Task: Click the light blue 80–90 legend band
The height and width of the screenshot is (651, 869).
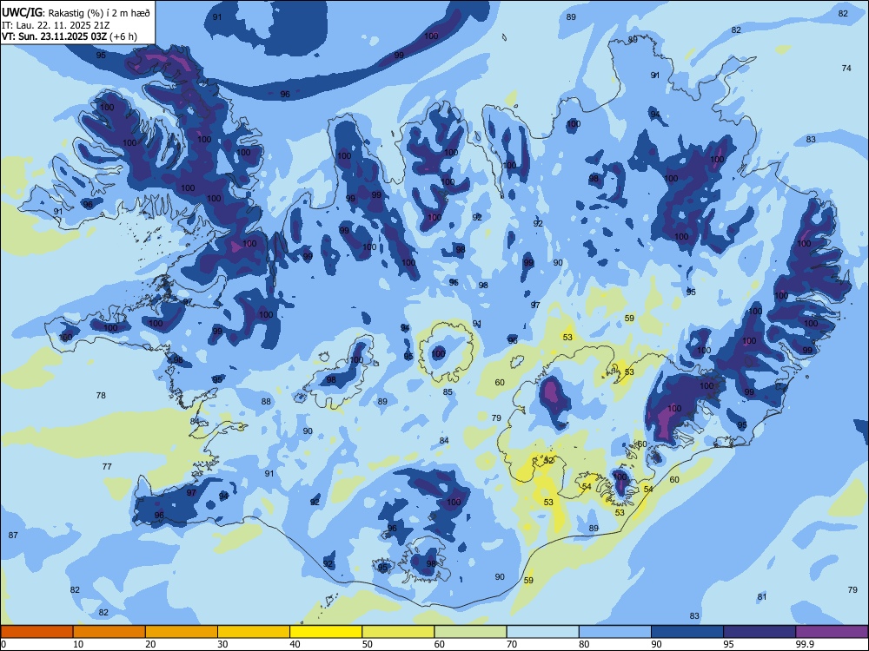Action: [615, 632]
